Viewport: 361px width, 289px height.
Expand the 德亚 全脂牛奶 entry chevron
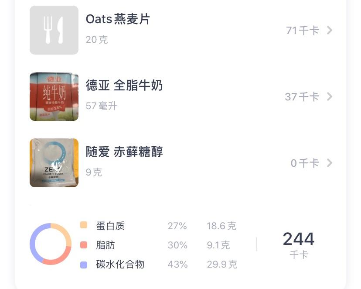(x=330, y=96)
